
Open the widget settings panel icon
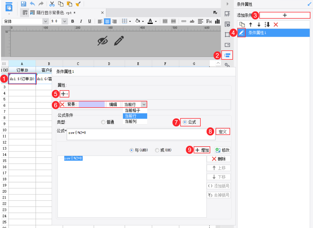pyautogui.click(x=227, y=45)
